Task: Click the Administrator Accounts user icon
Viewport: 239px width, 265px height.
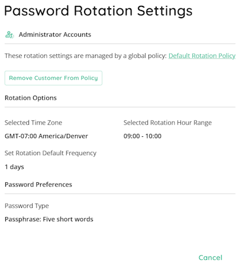Action: (x=9, y=35)
